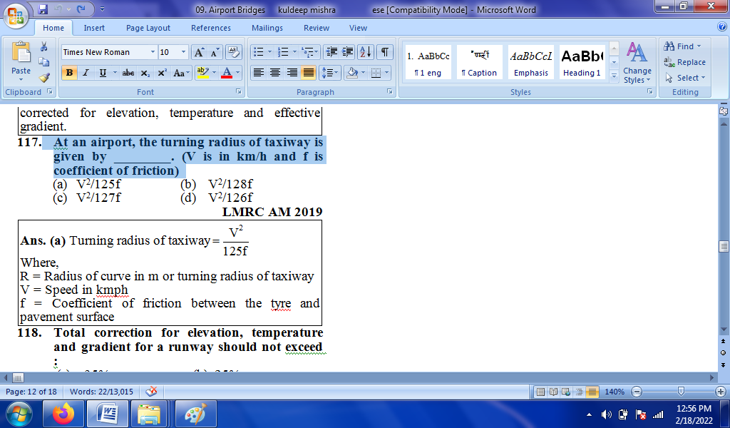
Task: Apply the red font color
Action: pos(227,73)
